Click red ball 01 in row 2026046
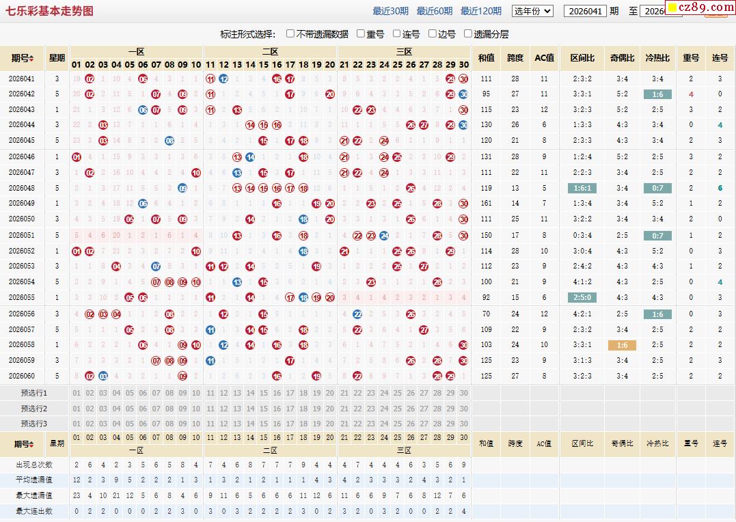 [77, 157]
